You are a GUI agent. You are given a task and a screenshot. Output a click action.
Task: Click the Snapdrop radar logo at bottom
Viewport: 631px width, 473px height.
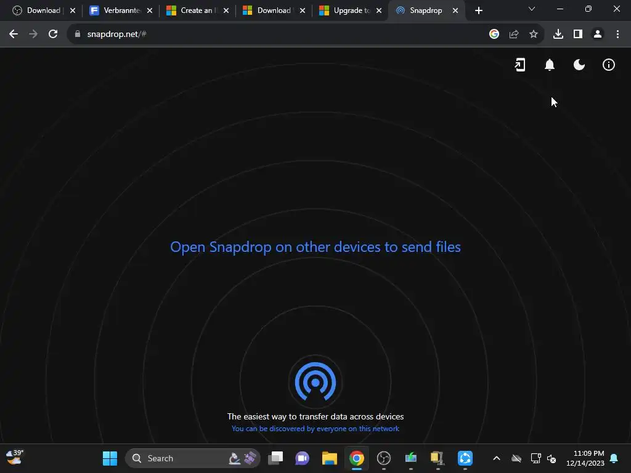[315, 382]
